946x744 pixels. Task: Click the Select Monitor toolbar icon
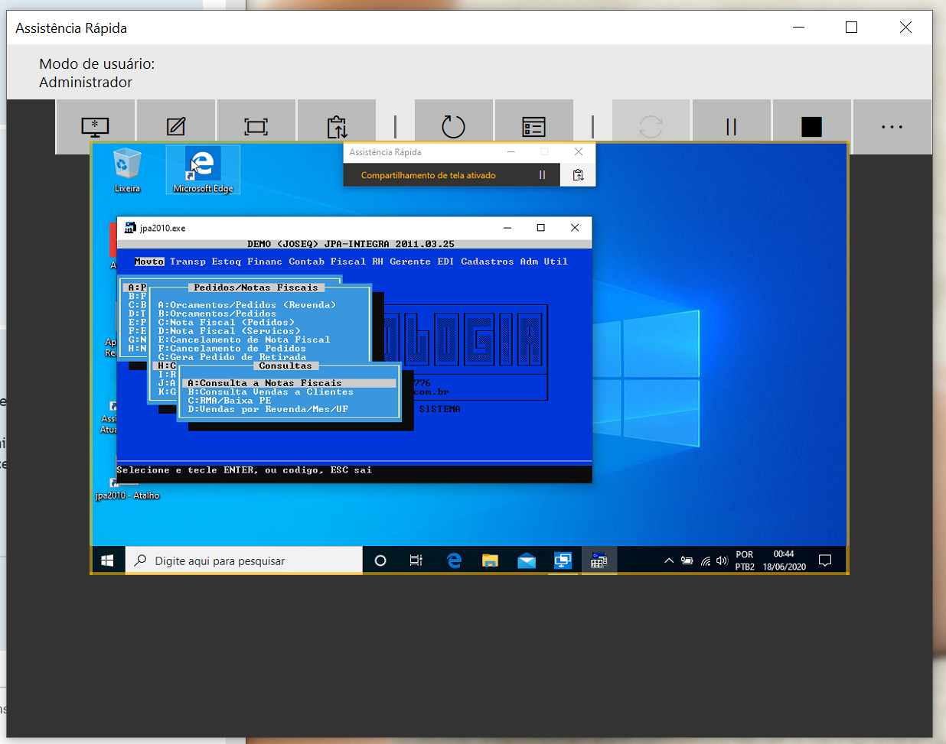tap(96, 126)
